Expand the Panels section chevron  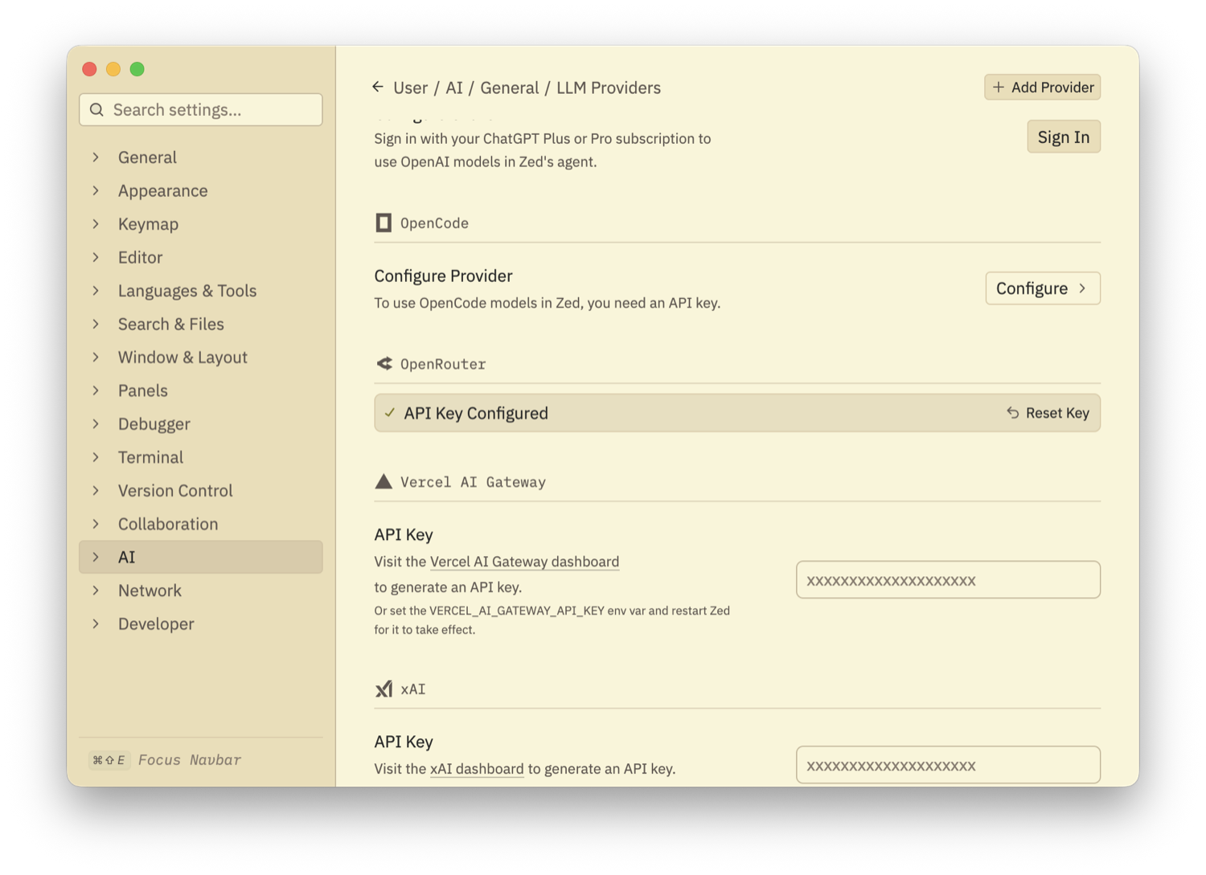tap(96, 390)
